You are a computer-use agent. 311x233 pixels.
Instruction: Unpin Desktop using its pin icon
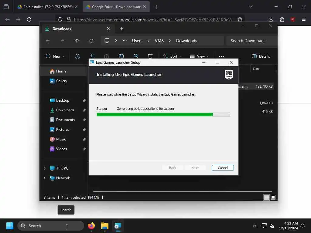84,100
